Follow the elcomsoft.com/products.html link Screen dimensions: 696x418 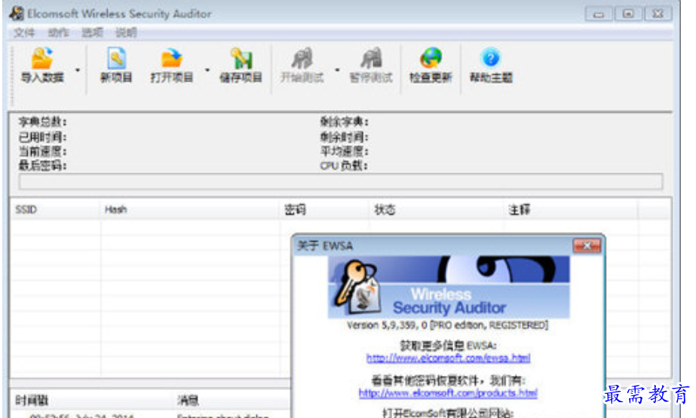(x=448, y=392)
